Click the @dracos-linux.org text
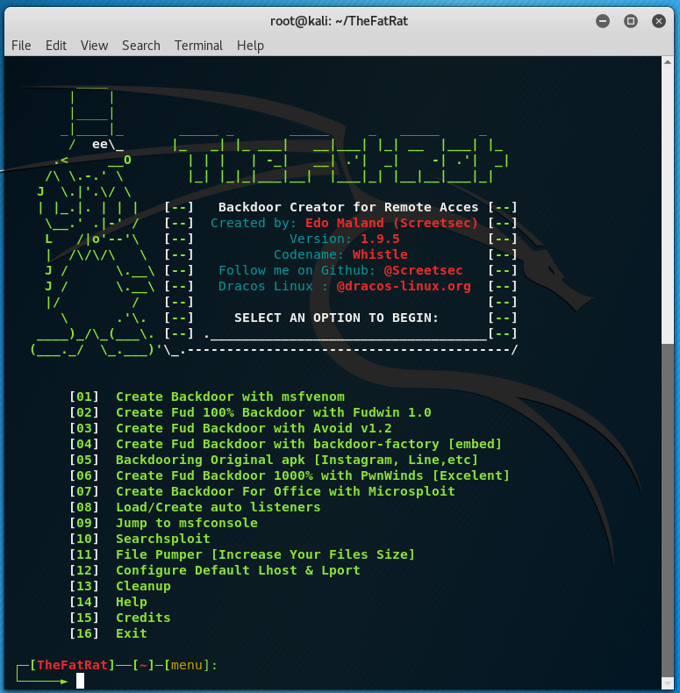Viewport: 680px width, 693px height. coord(403,286)
